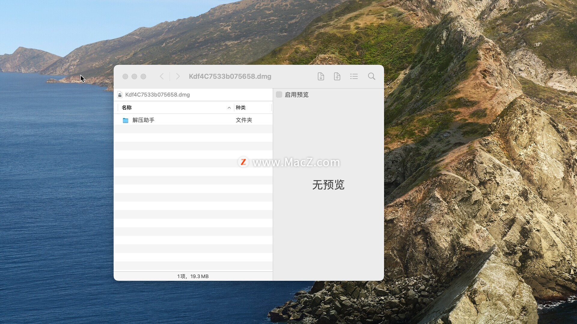Select the 解压助手 row name
The height and width of the screenshot is (324, 577).
click(143, 120)
